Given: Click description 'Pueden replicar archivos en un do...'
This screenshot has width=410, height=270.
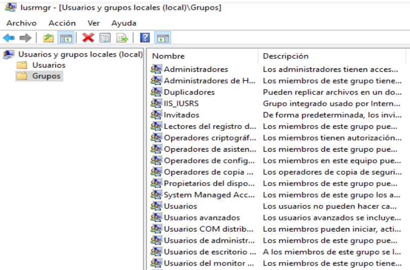Looking at the screenshot, I should tap(332, 92).
